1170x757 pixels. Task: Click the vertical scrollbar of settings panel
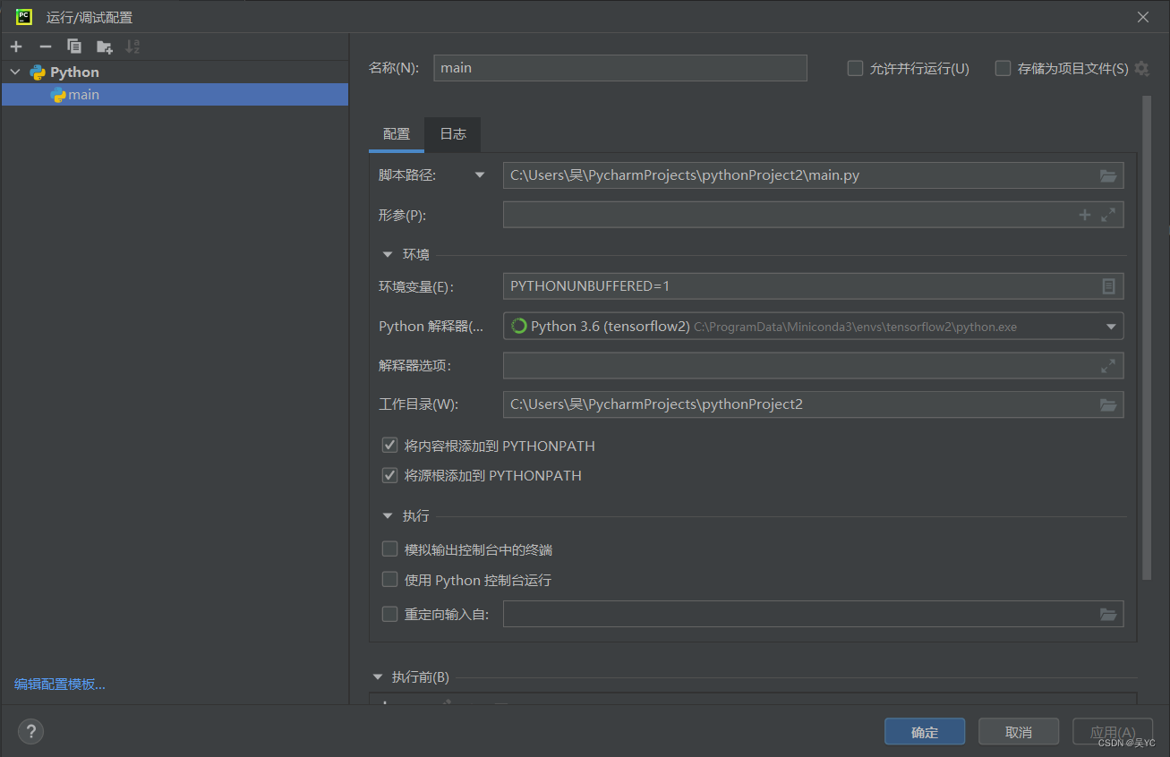tap(1147, 338)
